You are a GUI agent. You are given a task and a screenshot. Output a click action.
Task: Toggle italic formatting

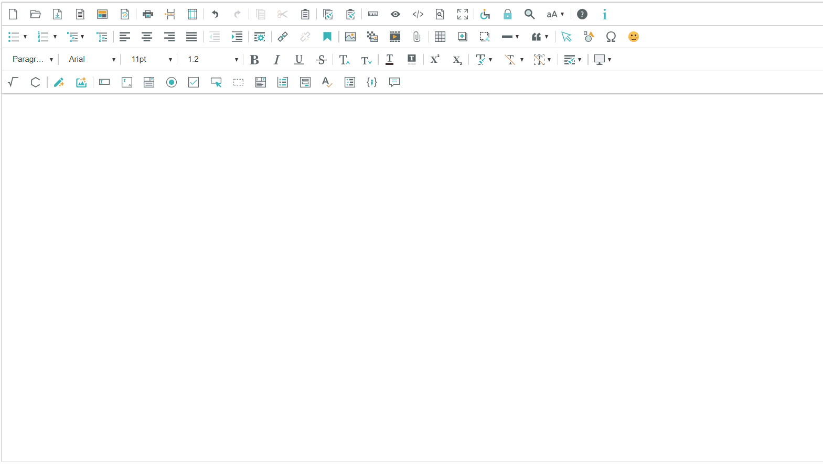pos(276,60)
